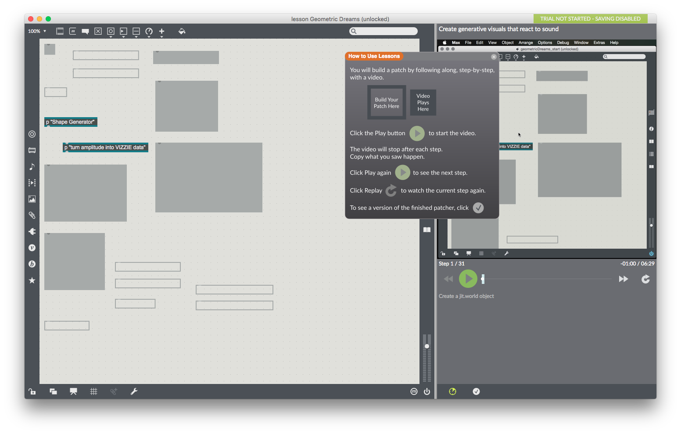Click the paint bucket Format icon
Viewport: 681px width, 434px height.
pyautogui.click(x=182, y=31)
